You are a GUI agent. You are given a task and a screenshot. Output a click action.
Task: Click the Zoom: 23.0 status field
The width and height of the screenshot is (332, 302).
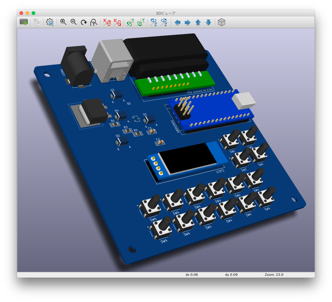[x=274, y=275]
